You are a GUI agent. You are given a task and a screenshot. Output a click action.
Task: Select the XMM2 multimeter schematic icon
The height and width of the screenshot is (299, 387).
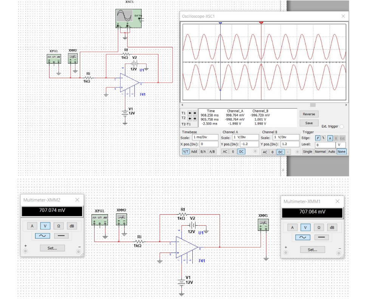(73, 58)
